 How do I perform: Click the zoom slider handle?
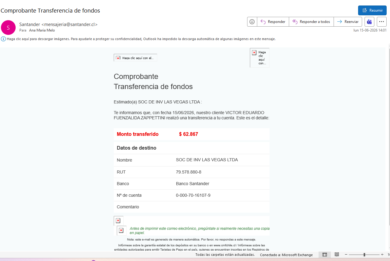(364, 255)
